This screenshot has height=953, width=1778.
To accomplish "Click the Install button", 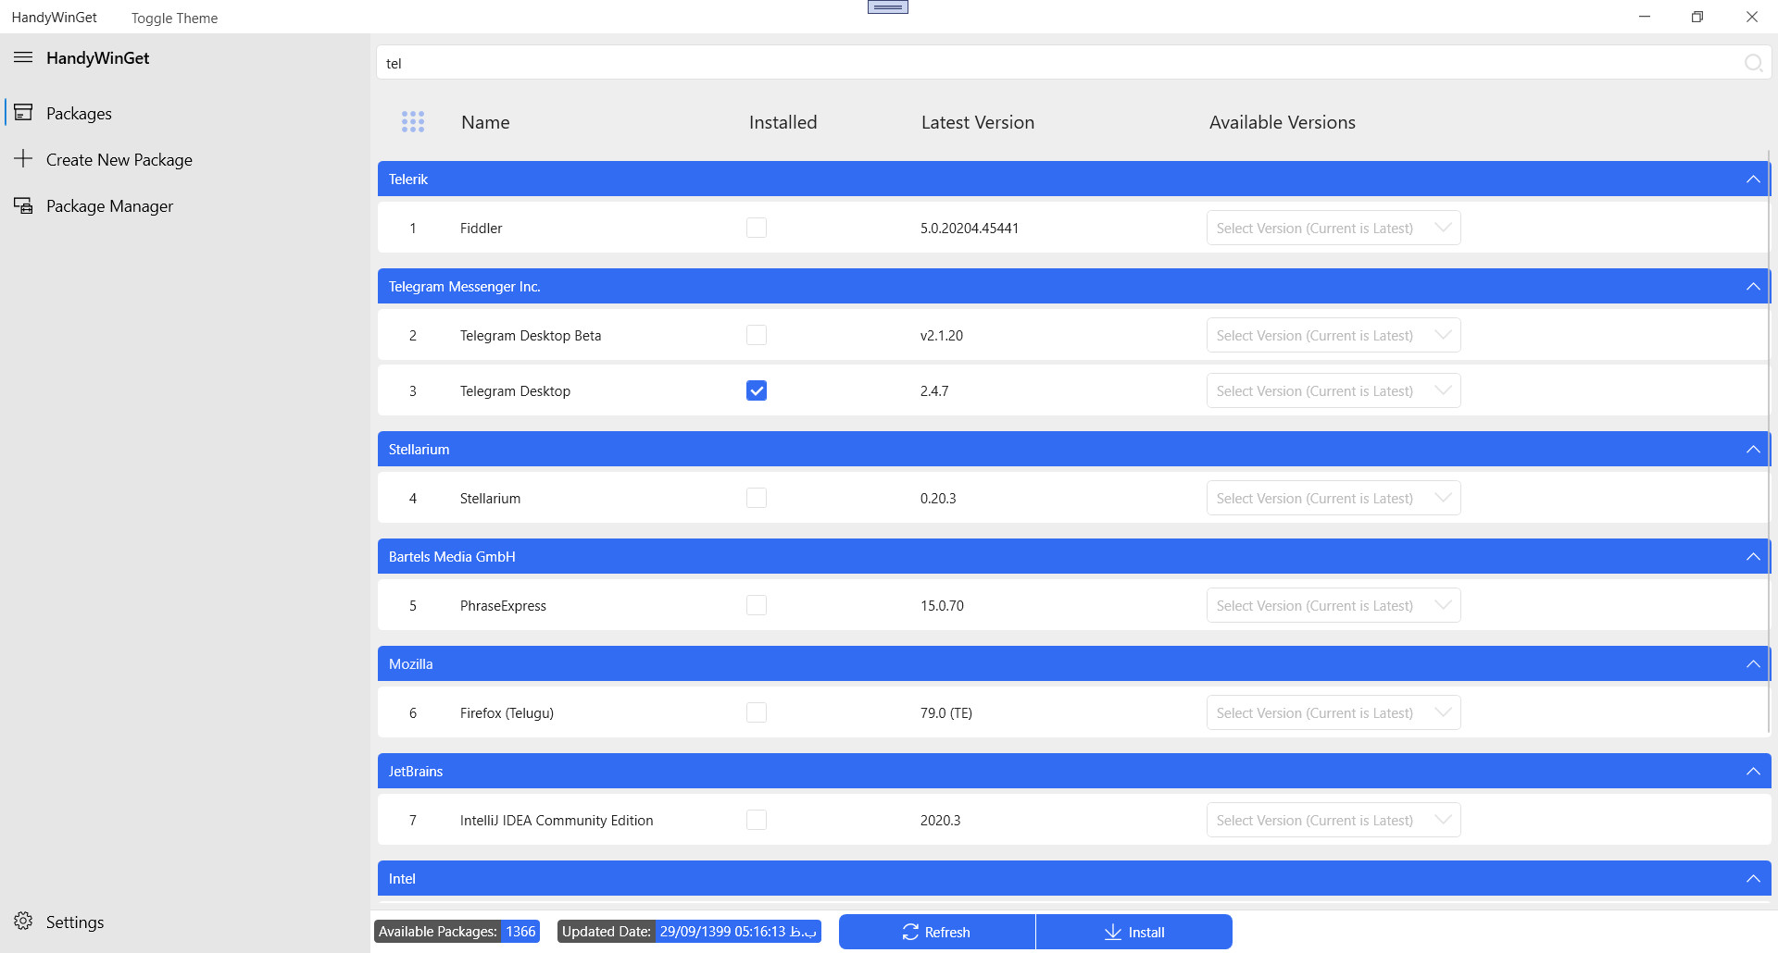I will 1134,932.
